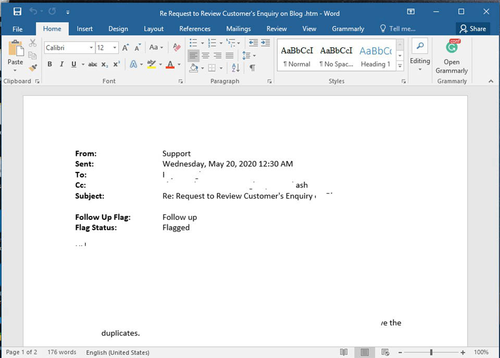This screenshot has height=358, width=500.
Task: Click the Tell me search box
Action: [x=397, y=29]
